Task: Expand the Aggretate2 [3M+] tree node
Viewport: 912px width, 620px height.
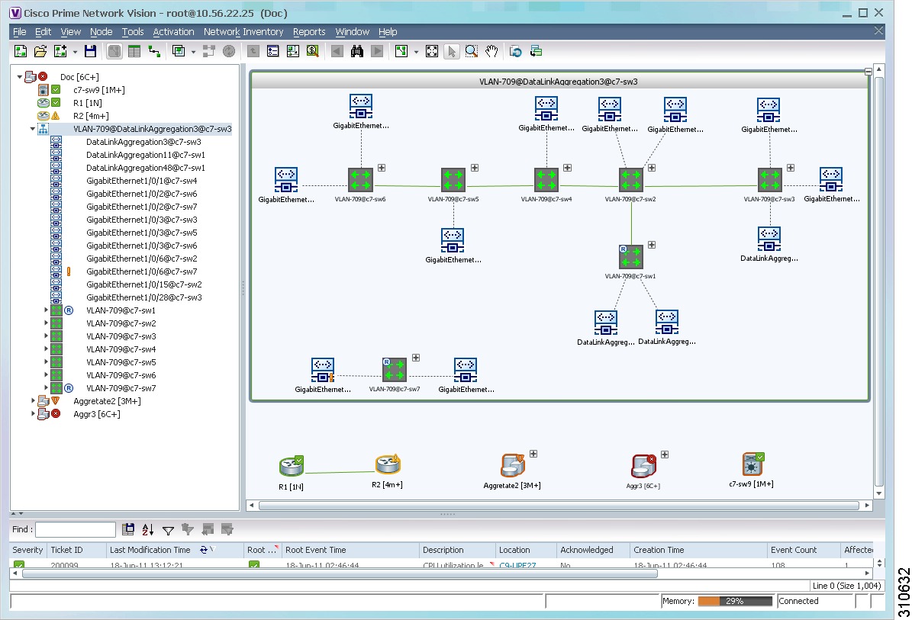Action: [x=33, y=401]
